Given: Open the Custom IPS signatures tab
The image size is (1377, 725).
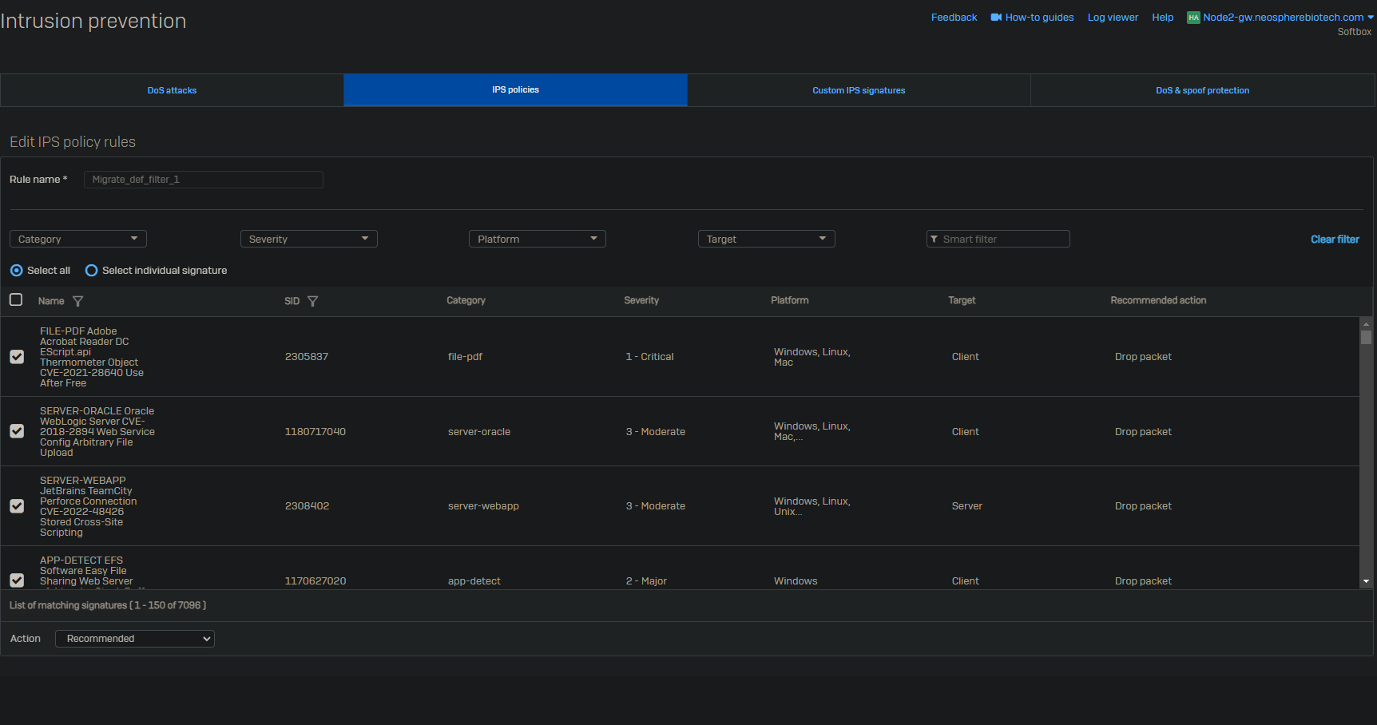Looking at the screenshot, I should [x=859, y=90].
